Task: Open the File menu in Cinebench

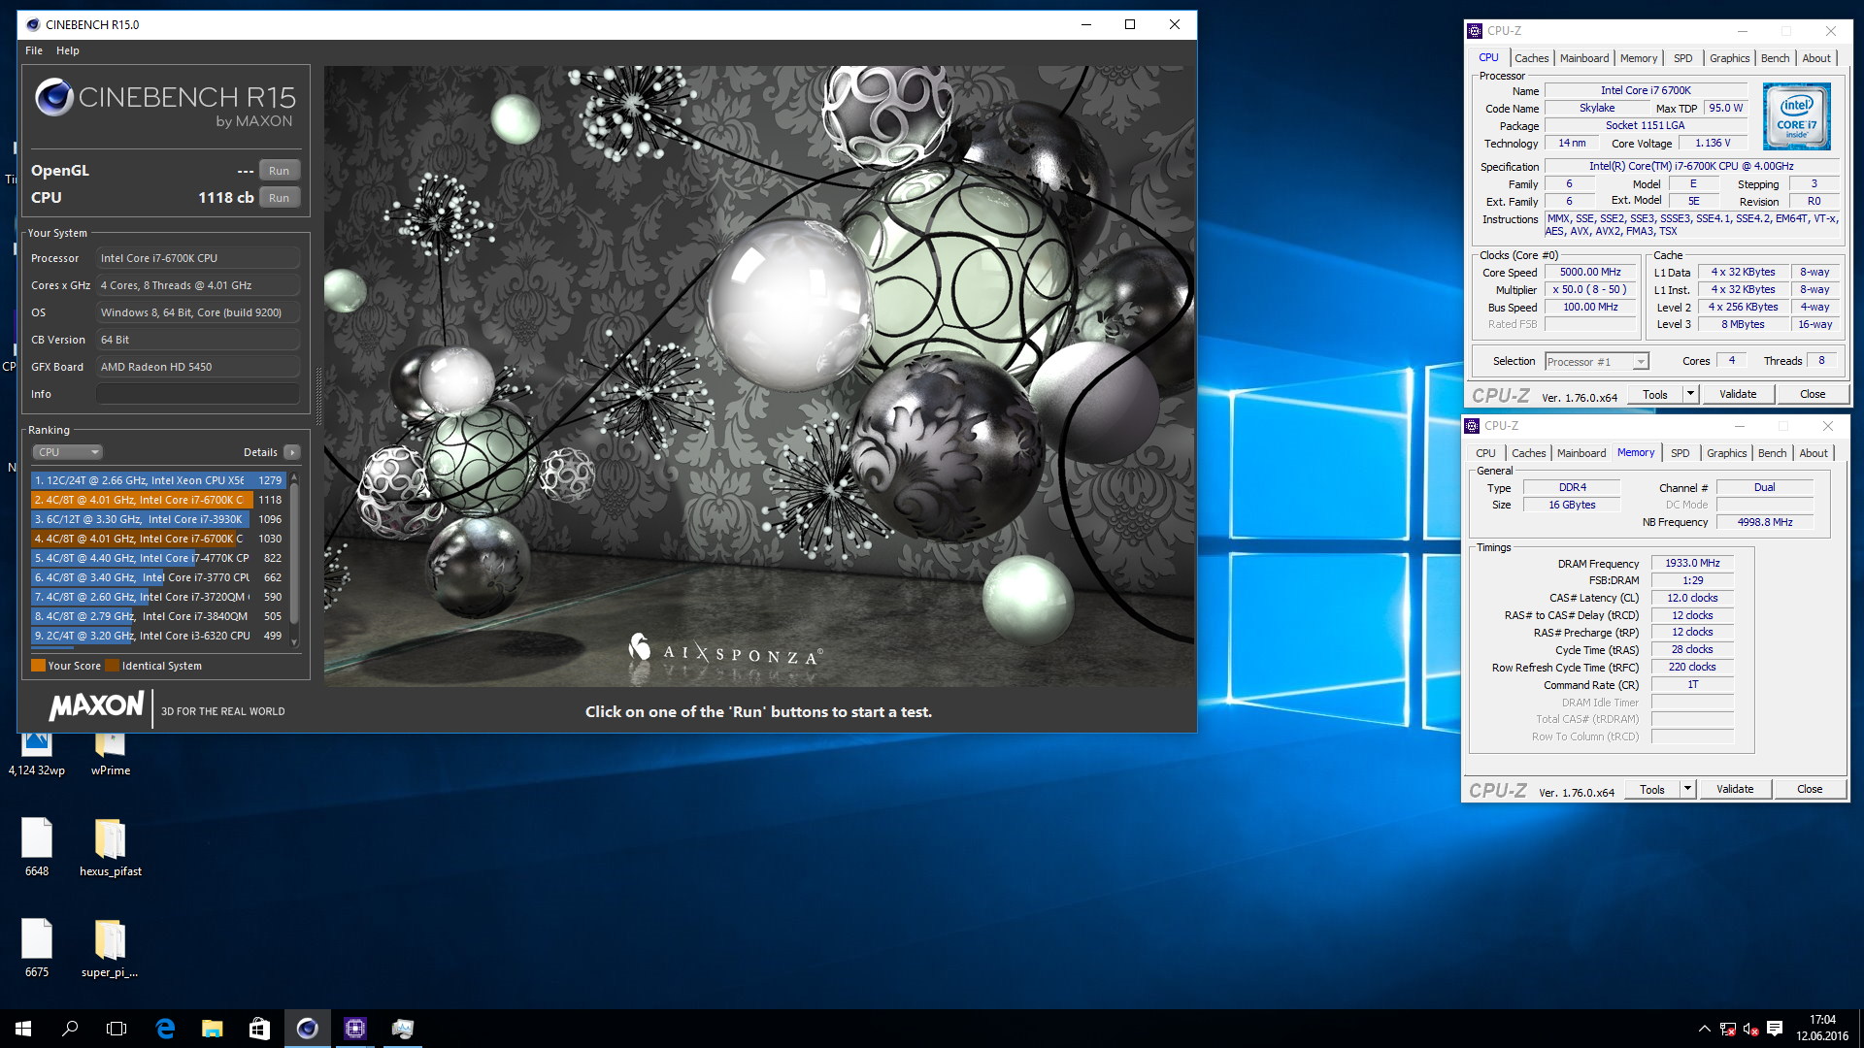Action: click(34, 50)
